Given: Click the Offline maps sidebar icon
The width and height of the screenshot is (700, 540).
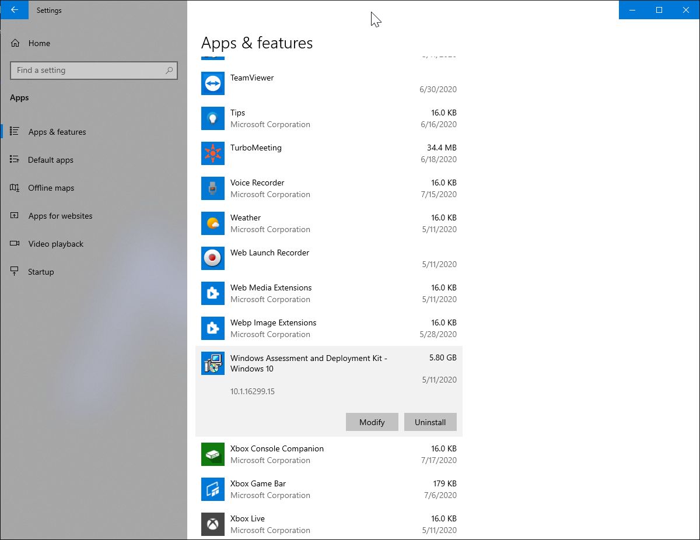Looking at the screenshot, I should click(15, 188).
